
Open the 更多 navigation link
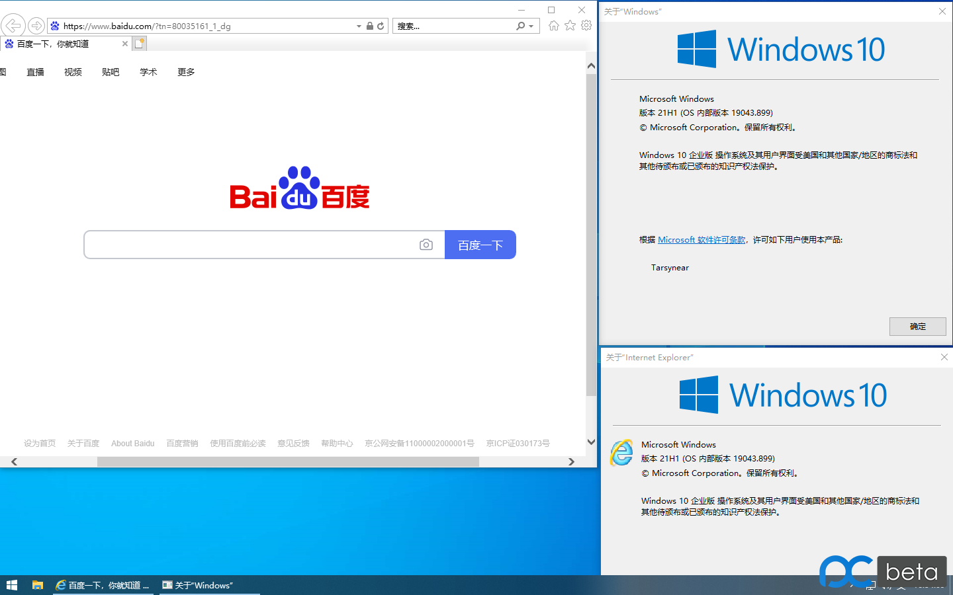[186, 72]
